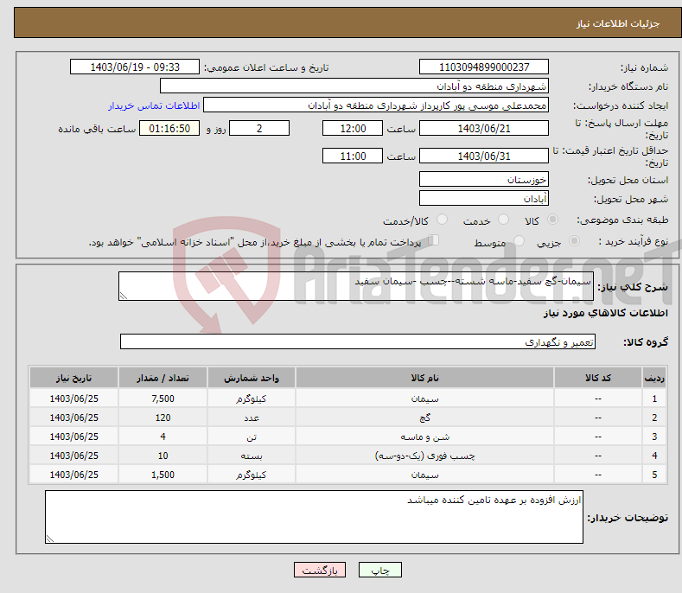
Task: Click the تاریخ نیاز column header
Action: 74,378
